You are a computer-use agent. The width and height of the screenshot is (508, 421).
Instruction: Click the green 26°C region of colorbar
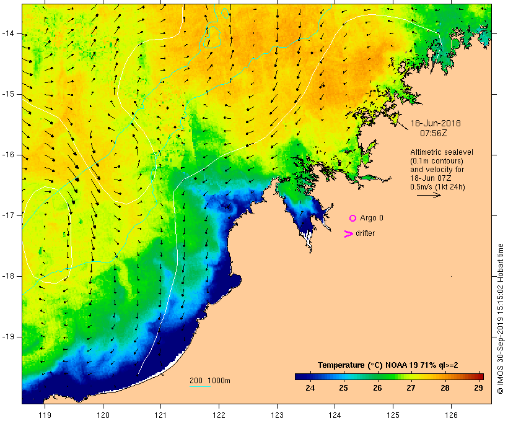377,376
